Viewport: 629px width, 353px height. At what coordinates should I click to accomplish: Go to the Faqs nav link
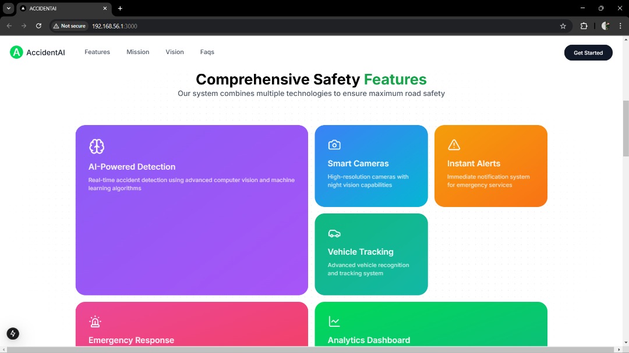(207, 52)
